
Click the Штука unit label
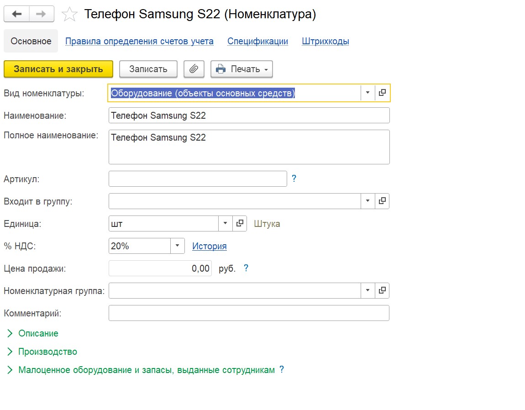pyautogui.click(x=267, y=224)
